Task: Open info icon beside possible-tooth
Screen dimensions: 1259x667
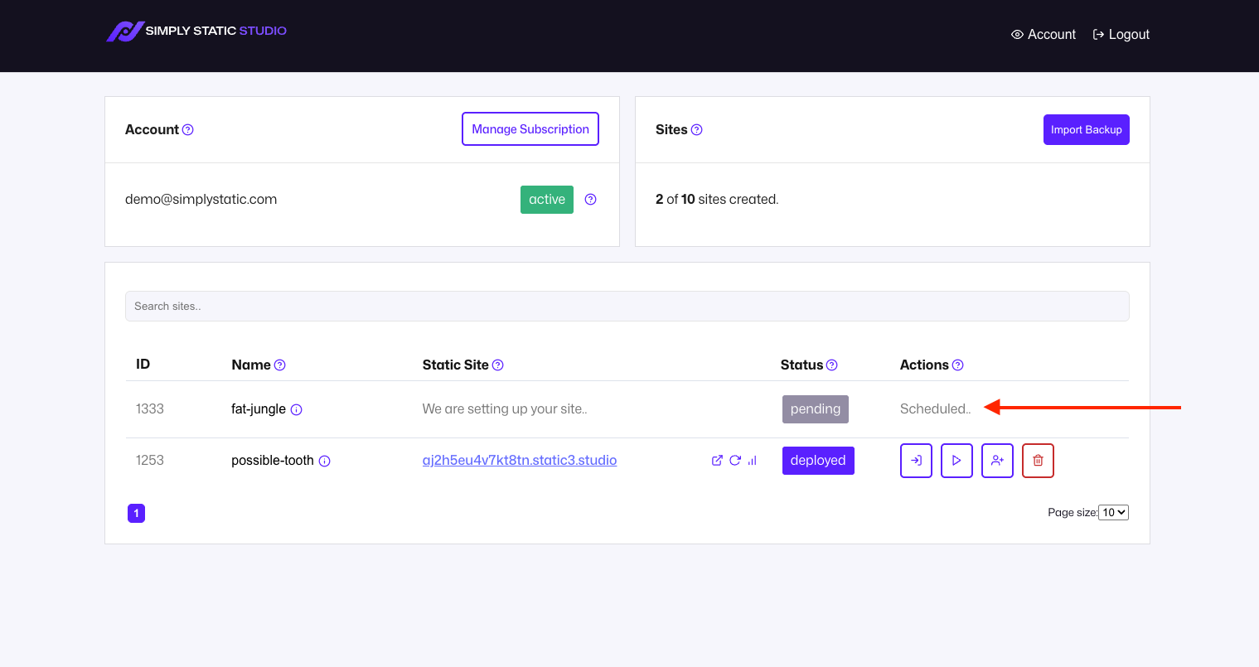Action: [325, 462]
